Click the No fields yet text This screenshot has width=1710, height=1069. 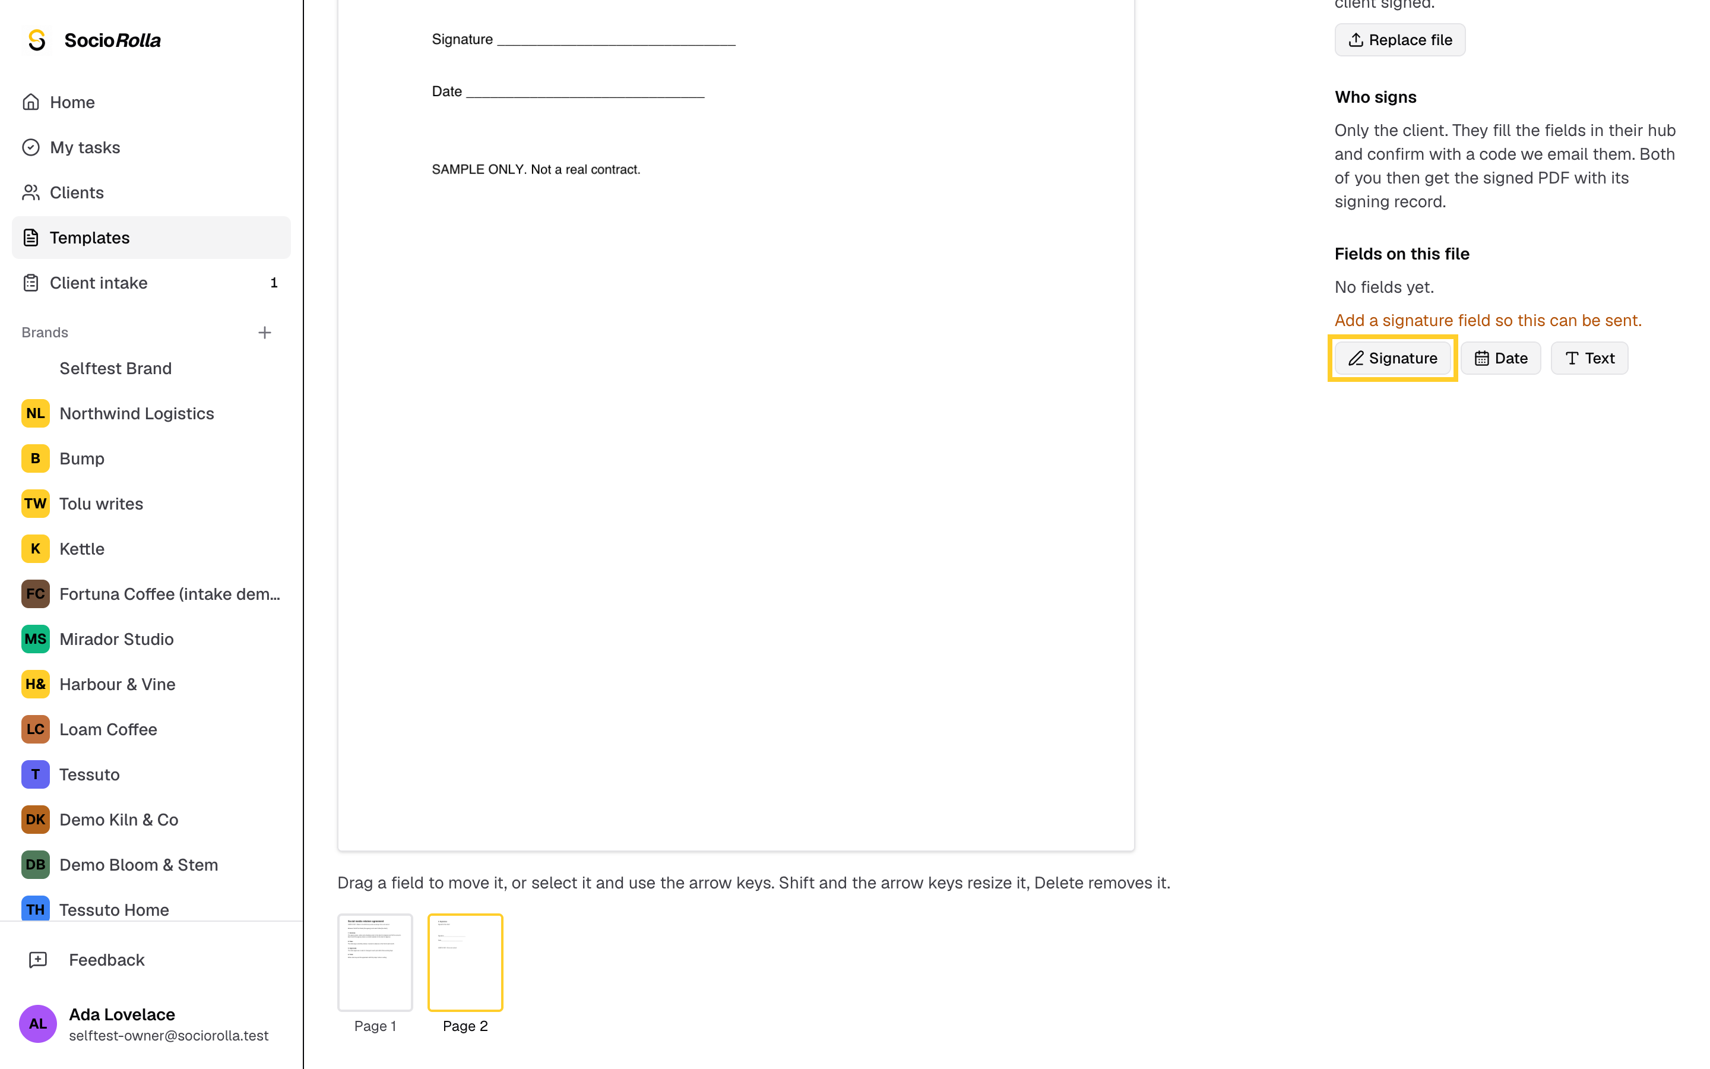(1384, 287)
